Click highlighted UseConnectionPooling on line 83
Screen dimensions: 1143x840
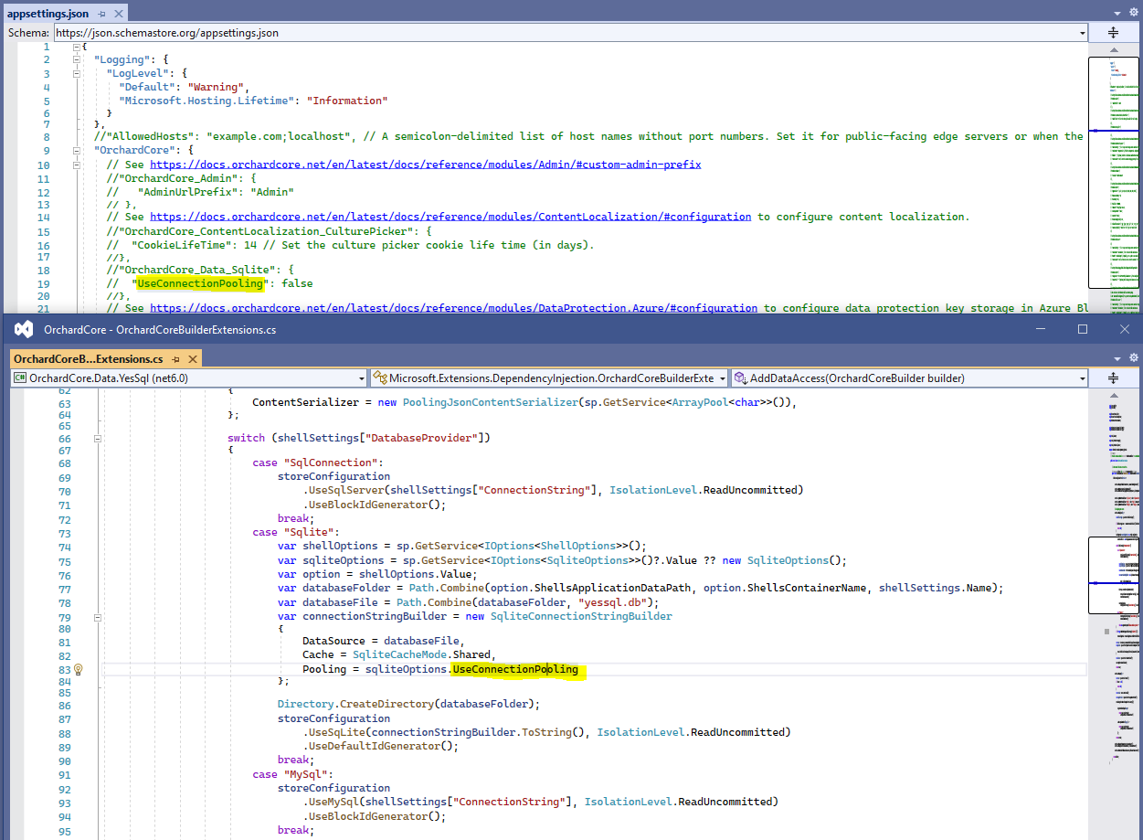[516, 670]
